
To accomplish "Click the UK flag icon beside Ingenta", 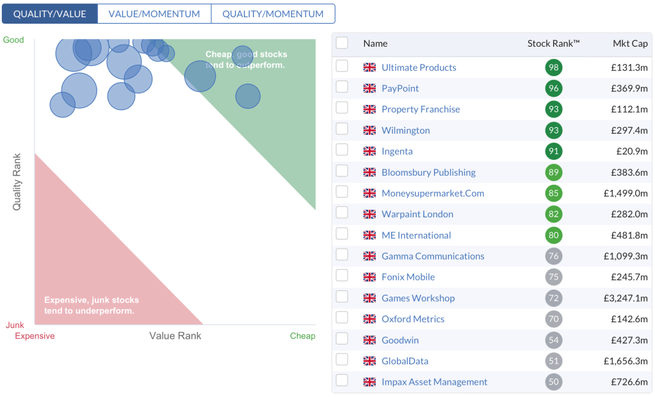I will [x=369, y=152].
